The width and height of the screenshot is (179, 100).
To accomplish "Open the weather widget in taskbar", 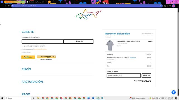I will click(x=137, y=98).
